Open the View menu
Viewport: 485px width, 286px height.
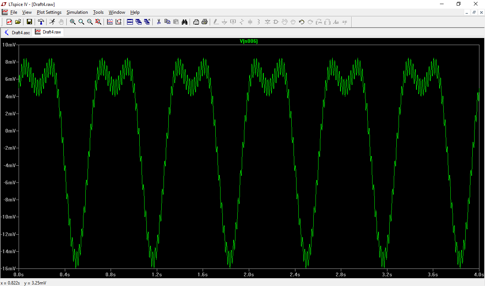pyautogui.click(x=27, y=12)
